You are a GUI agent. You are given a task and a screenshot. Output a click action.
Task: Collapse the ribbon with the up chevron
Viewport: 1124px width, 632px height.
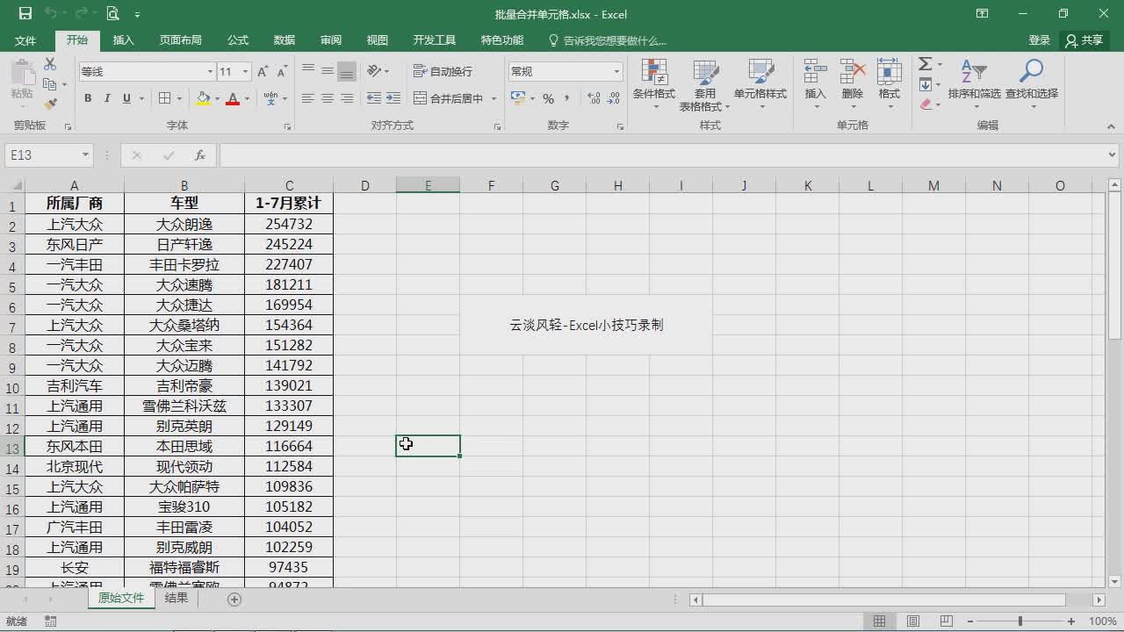point(1113,126)
